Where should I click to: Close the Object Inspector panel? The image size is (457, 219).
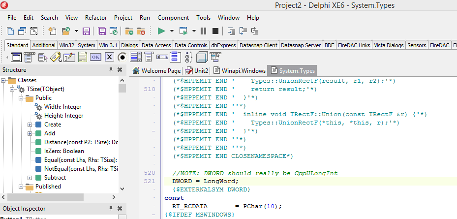tap(120, 209)
